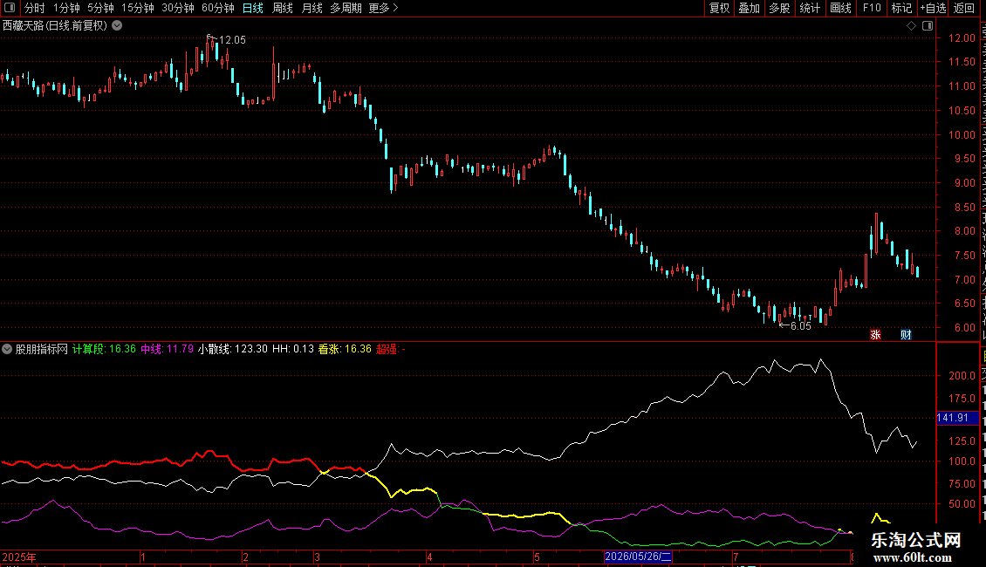986x567 pixels.
Task: Select the 60分钟 period tab
Action: [x=217, y=8]
